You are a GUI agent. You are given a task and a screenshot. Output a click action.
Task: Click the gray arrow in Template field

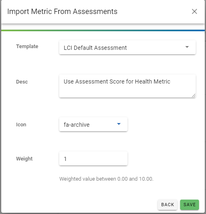pos(187,47)
